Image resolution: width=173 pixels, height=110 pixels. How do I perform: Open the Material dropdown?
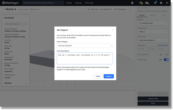(153, 23)
